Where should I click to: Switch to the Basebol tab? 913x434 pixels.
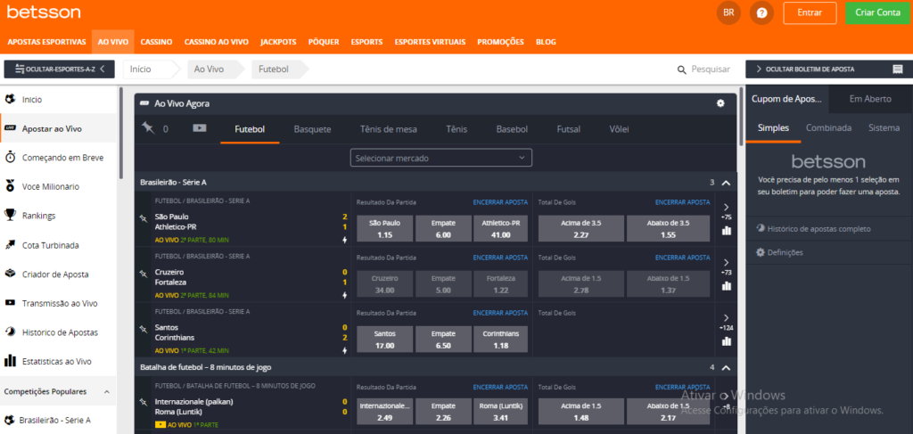coord(512,129)
